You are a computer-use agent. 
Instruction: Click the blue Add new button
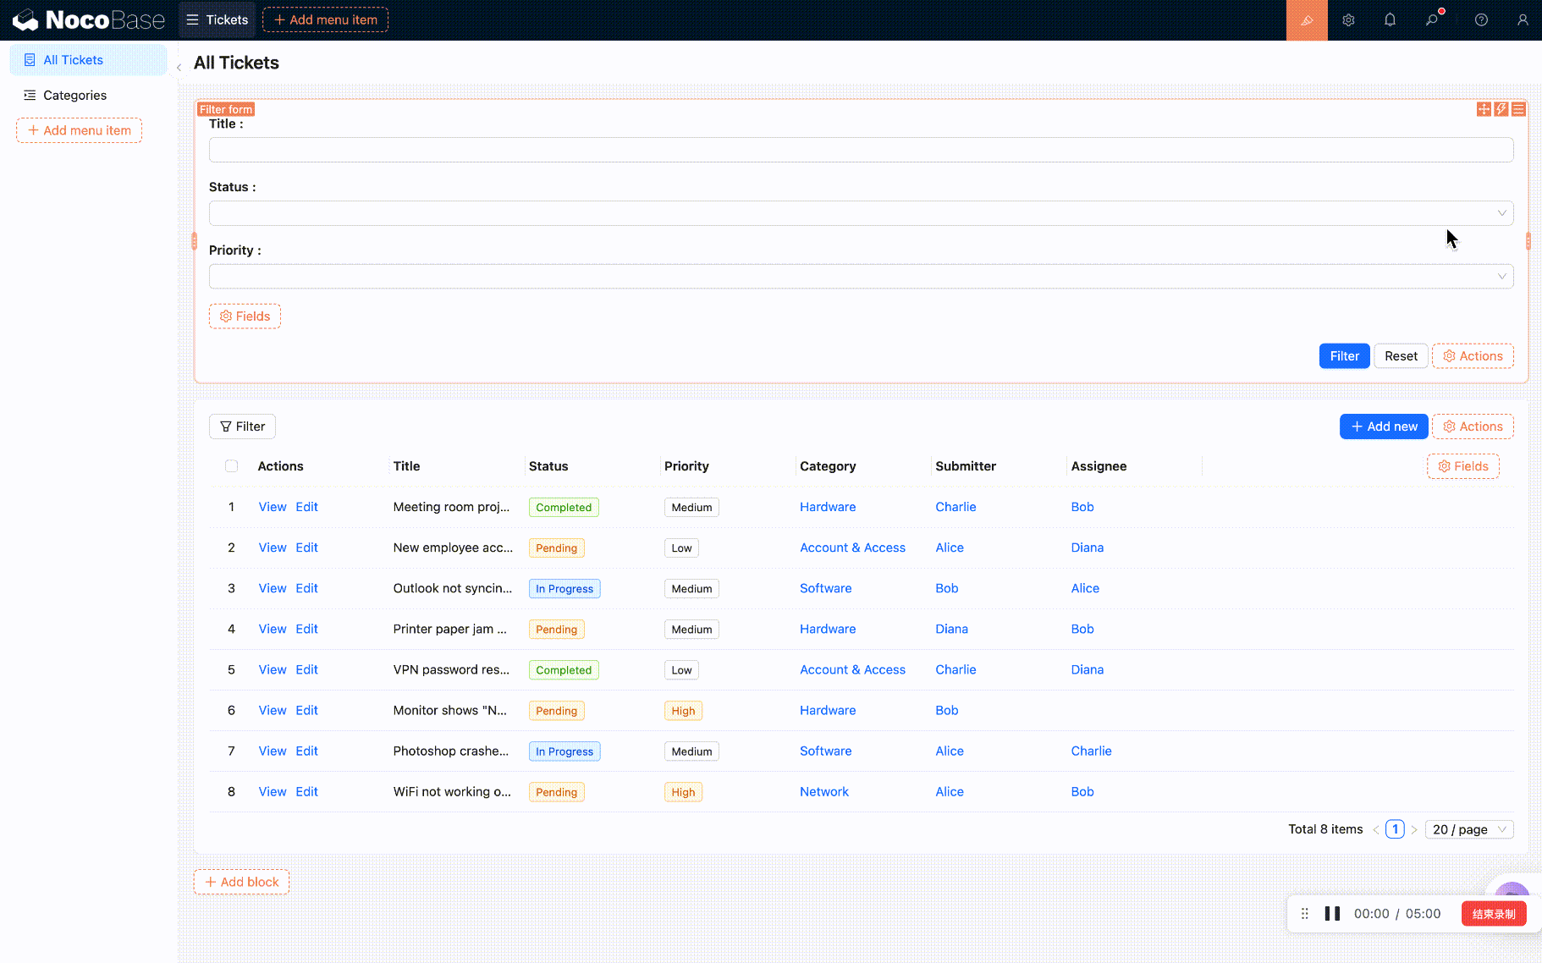(x=1383, y=426)
